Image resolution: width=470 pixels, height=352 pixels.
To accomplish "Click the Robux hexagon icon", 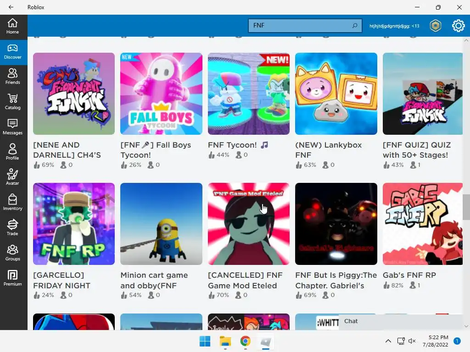I will (435, 26).
